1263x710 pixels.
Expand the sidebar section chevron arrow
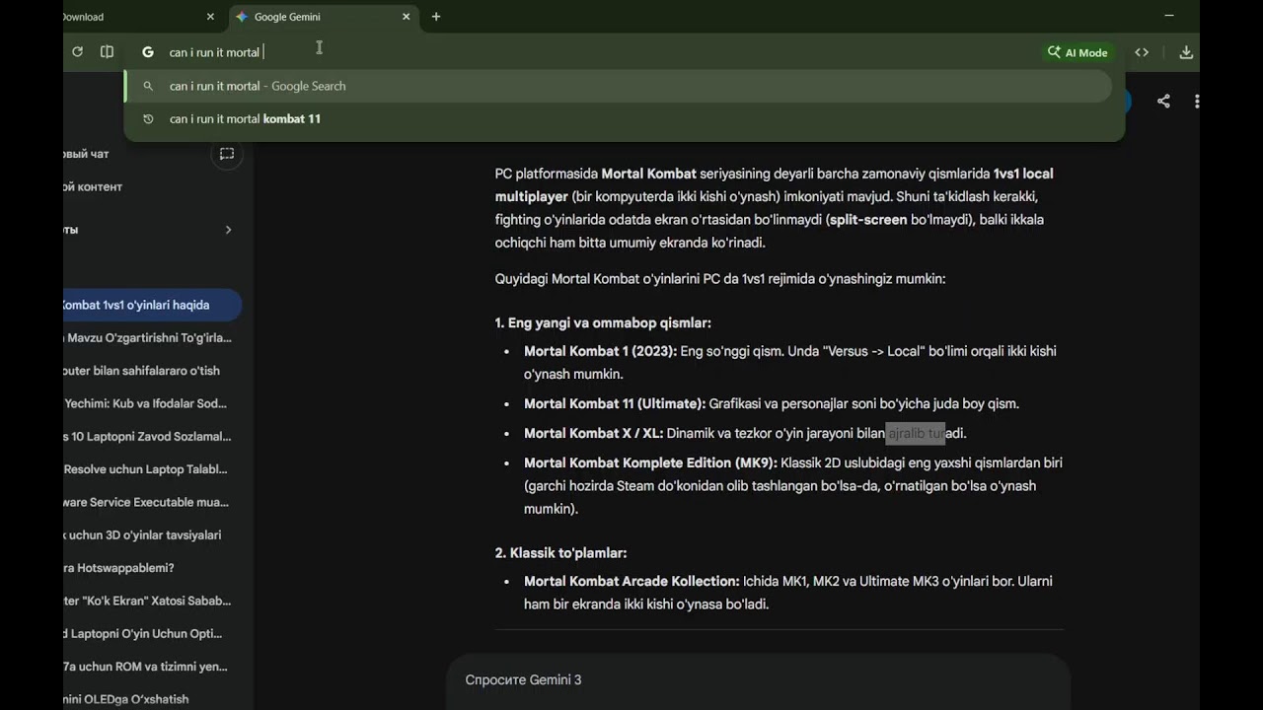(x=228, y=230)
